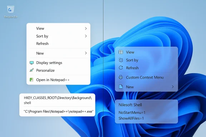Expand the New submenu arrow in left menu
Screen dimensions: 206x137
(86, 53)
